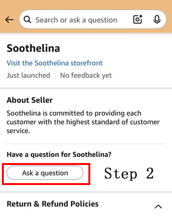
Task: Click the 'Step 2' annotation label
Action: click(129, 174)
